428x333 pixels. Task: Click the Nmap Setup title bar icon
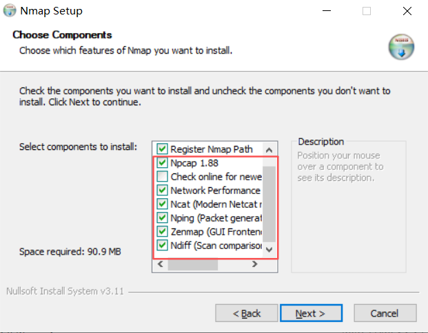click(10, 10)
